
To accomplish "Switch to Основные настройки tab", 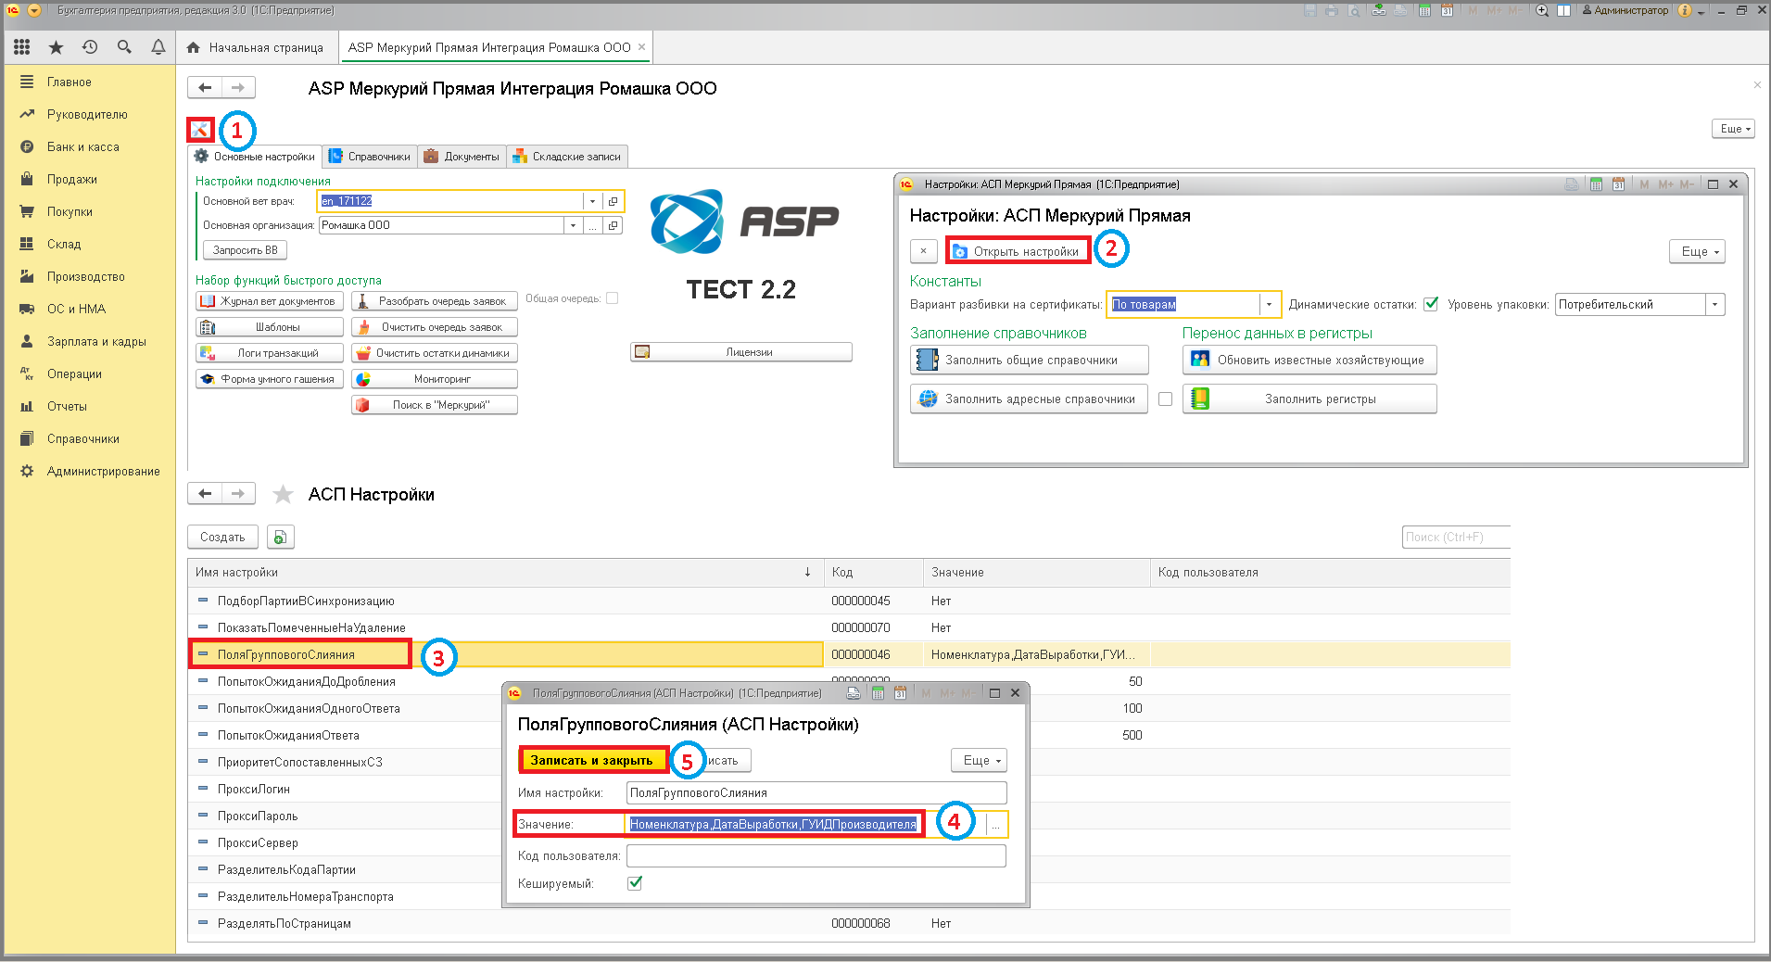I will click(x=255, y=157).
